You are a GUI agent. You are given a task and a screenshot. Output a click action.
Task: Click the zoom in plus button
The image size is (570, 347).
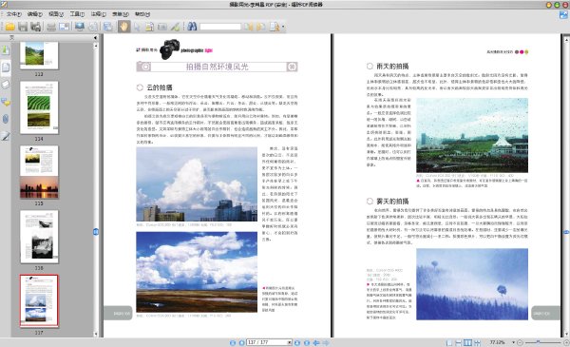pyautogui.click(x=566, y=342)
